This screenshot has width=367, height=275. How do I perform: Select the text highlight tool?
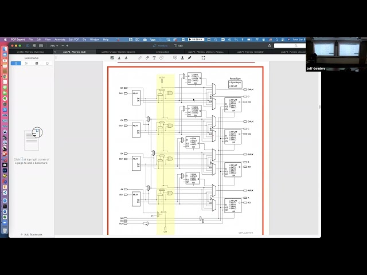tap(112, 58)
